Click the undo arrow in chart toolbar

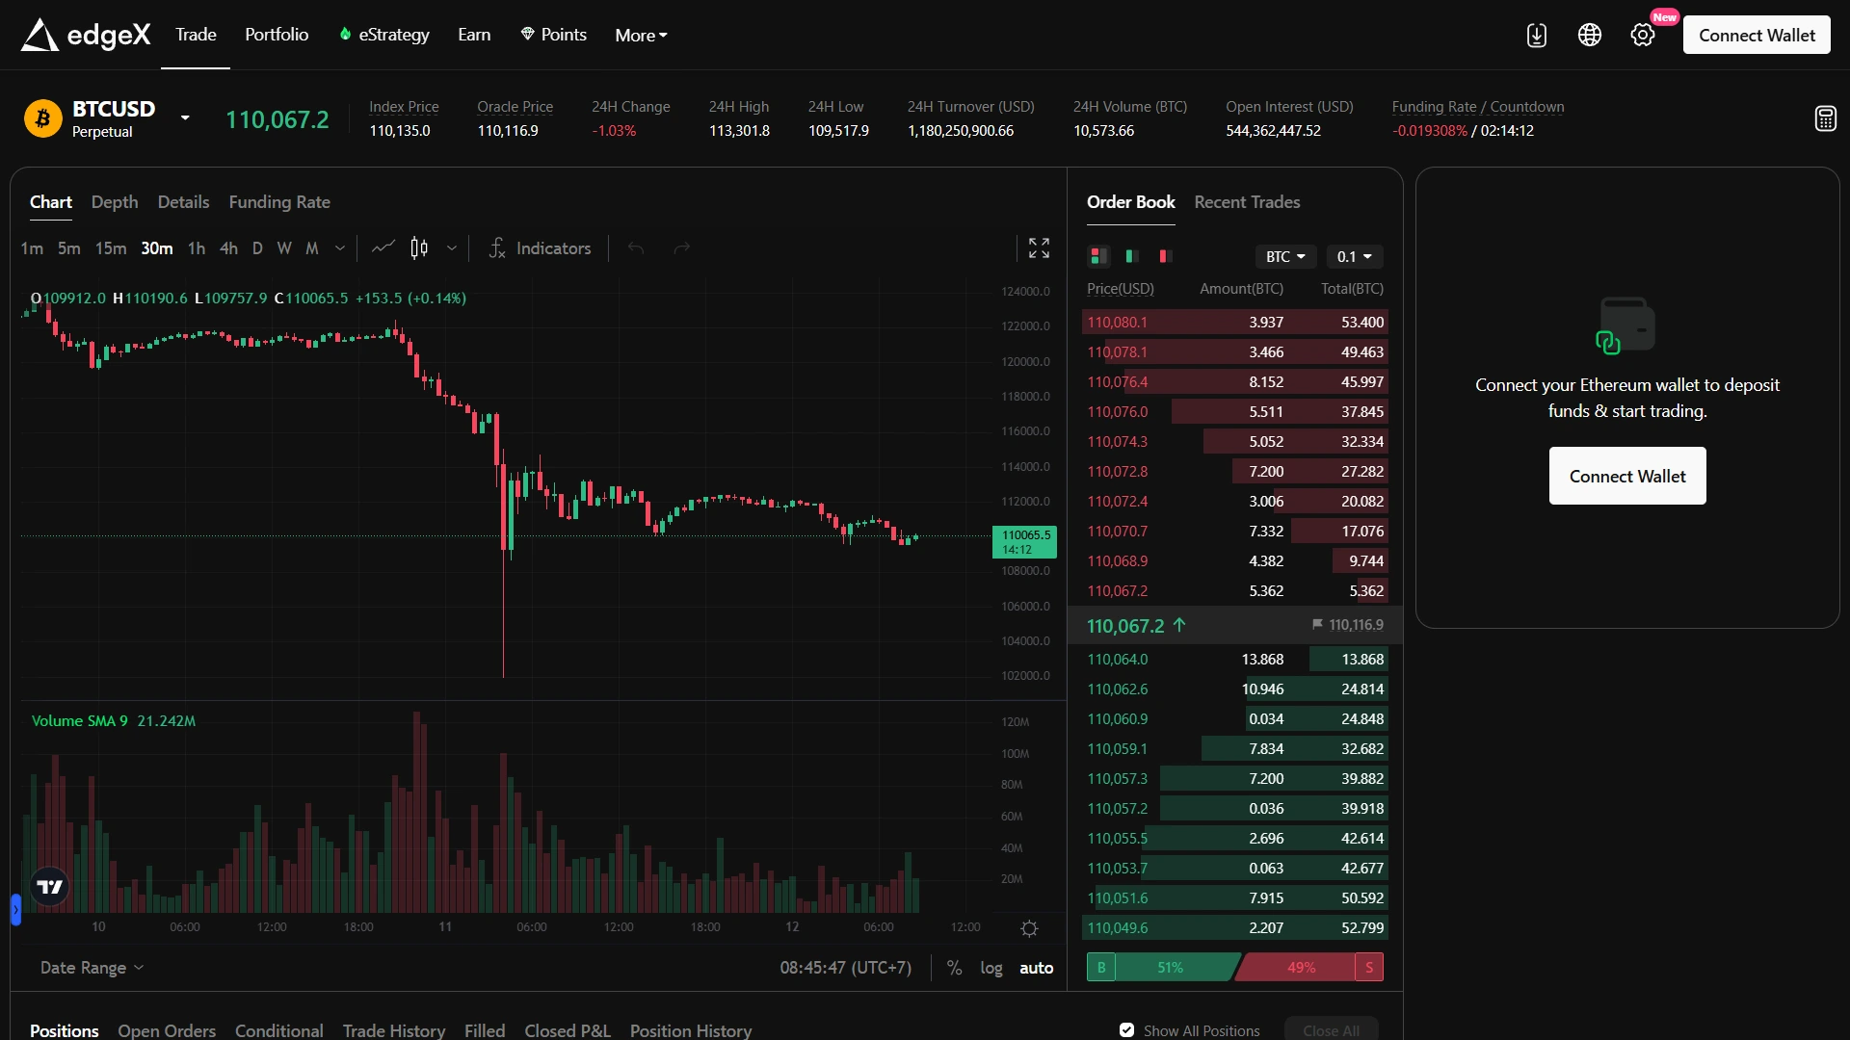pos(636,248)
